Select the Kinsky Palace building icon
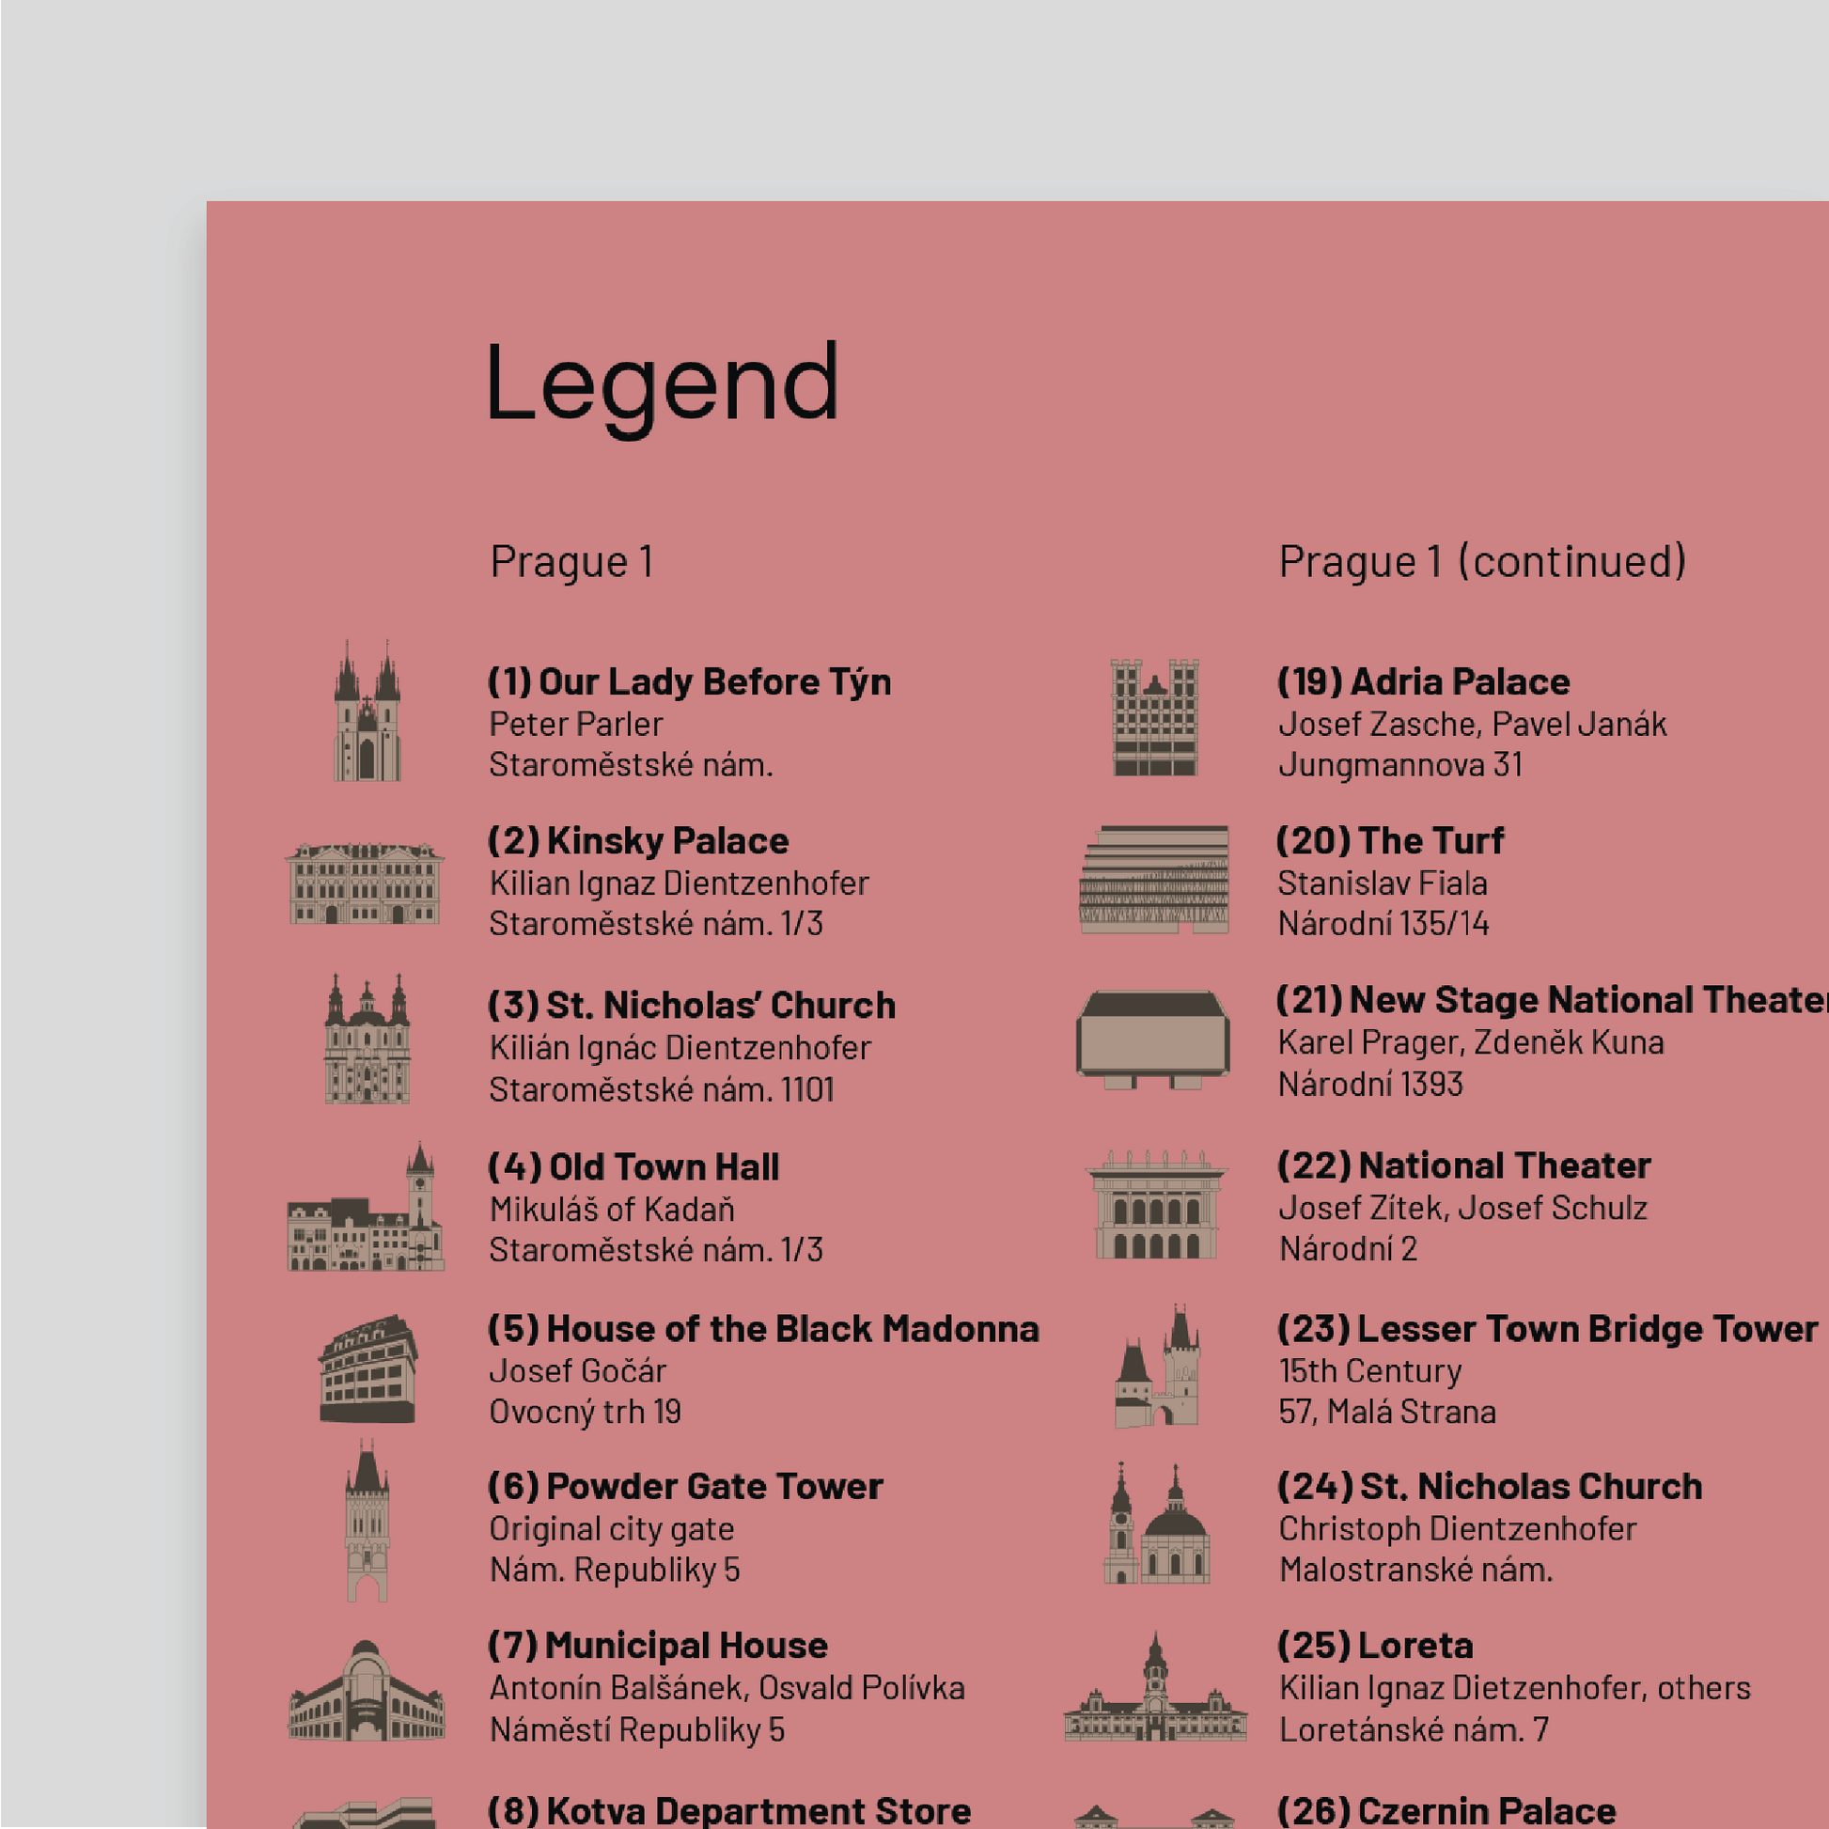Viewport: 1829px width, 1829px height. coord(365,883)
